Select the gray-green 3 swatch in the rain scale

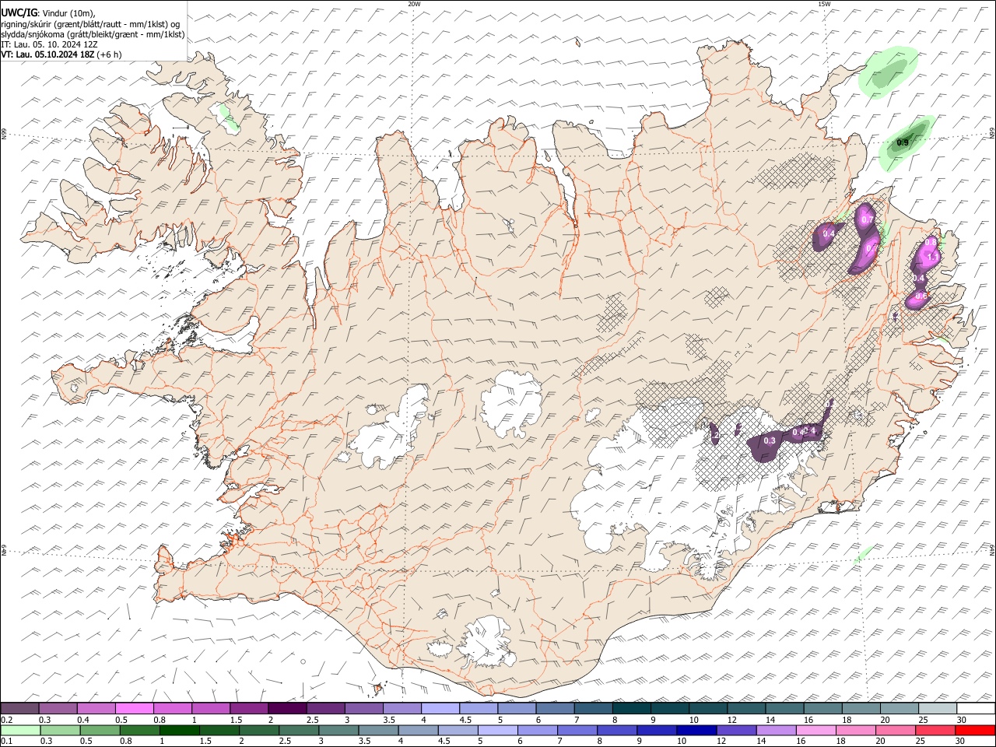[338, 730]
